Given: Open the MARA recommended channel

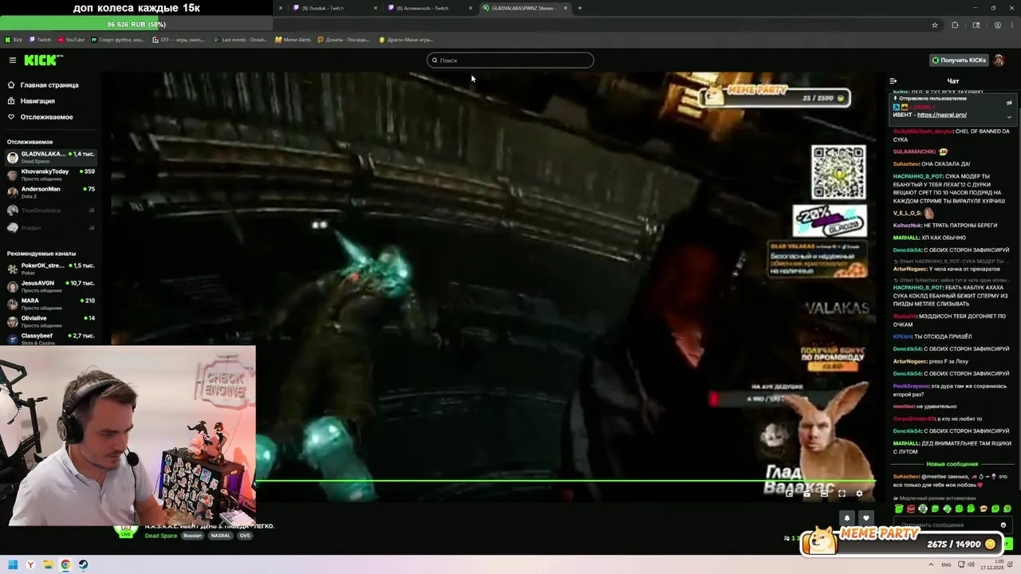Looking at the screenshot, I should tap(51, 304).
